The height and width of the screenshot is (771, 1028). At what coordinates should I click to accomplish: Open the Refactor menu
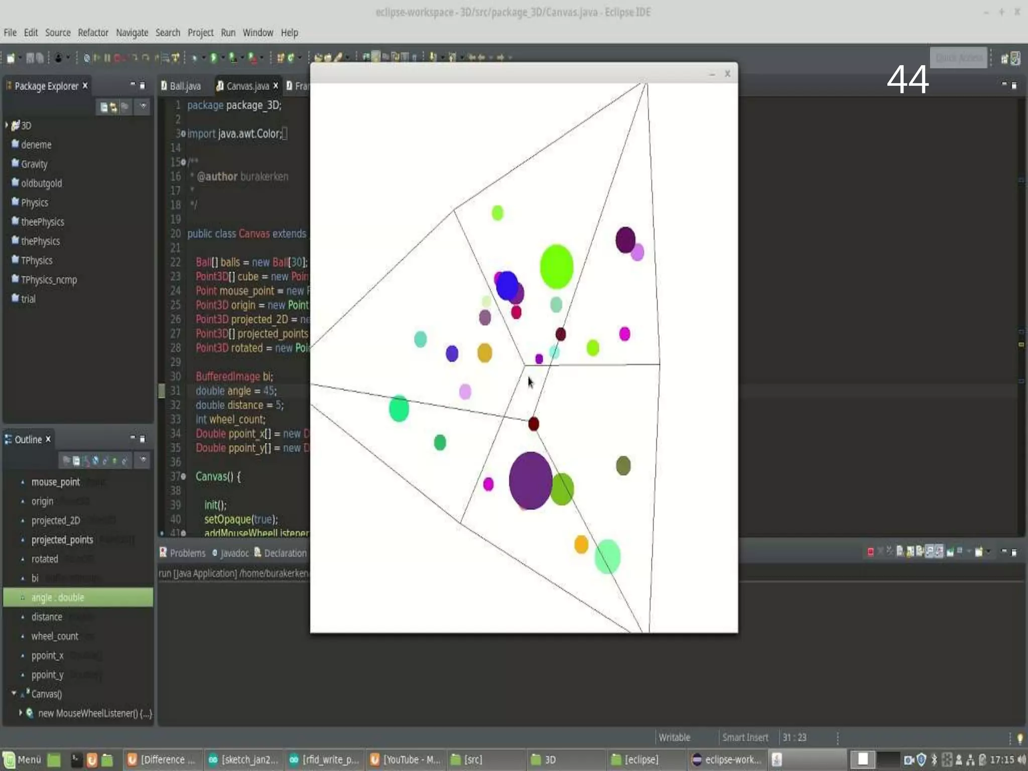point(93,33)
